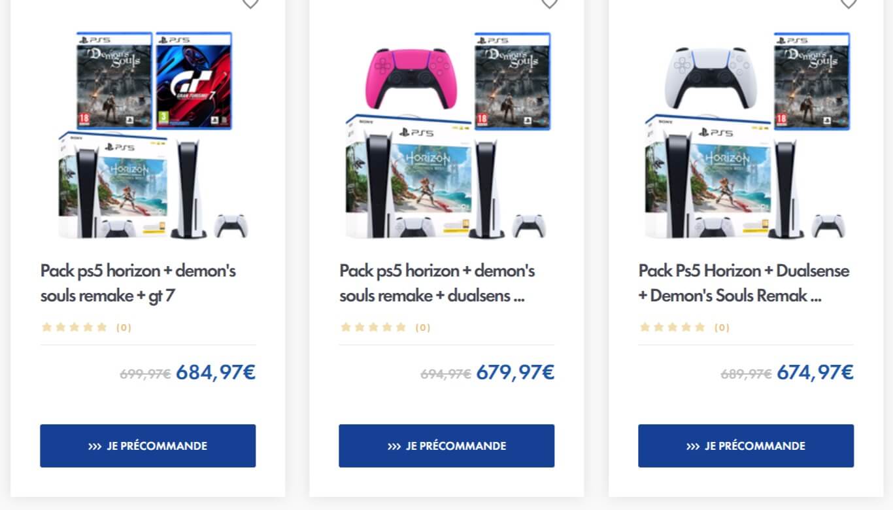The image size is (893, 510).
Task: Click review count (0) on GT 7 pack
Action: tap(124, 328)
